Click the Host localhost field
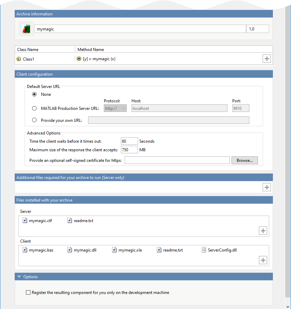 [179, 108]
